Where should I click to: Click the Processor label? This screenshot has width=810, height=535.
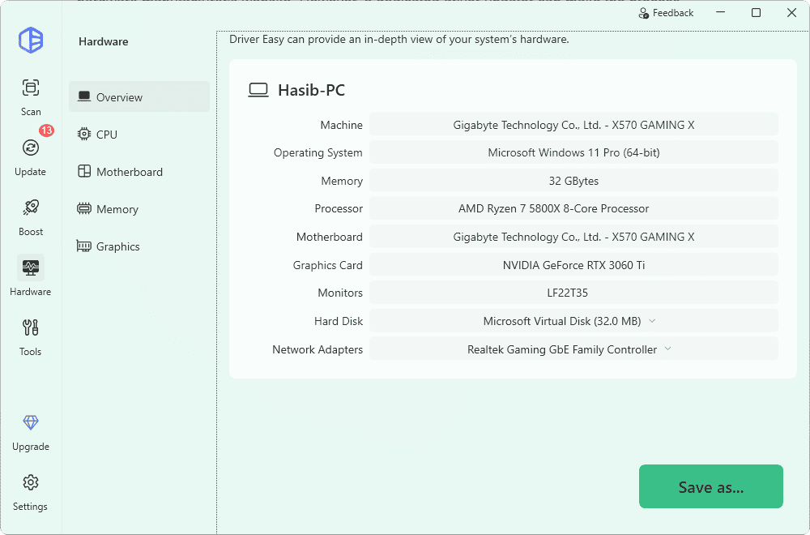(x=339, y=208)
